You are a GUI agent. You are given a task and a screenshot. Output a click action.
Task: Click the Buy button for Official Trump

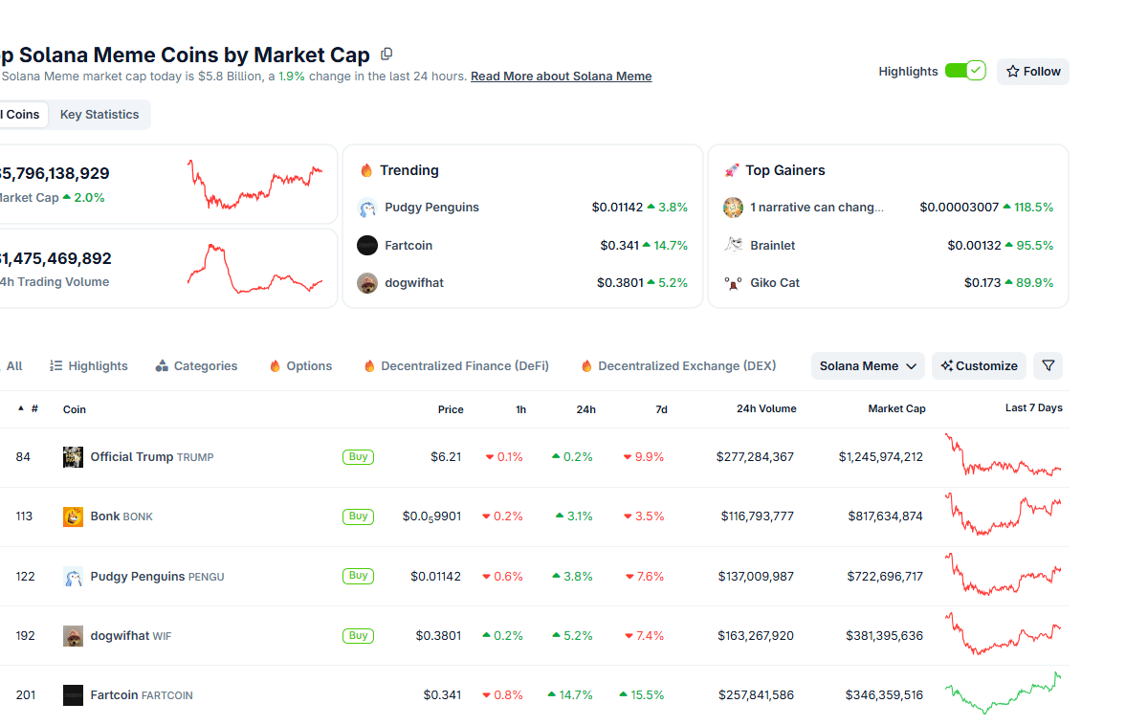click(358, 457)
